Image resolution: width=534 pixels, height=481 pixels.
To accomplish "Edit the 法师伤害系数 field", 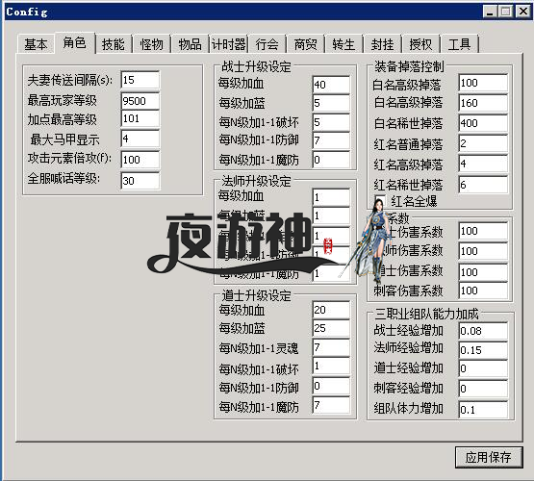I will (483, 251).
